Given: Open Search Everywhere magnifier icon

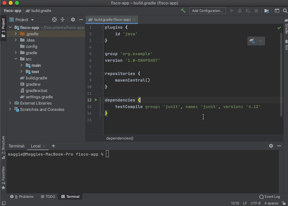Looking at the screenshot, I should 285,11.
